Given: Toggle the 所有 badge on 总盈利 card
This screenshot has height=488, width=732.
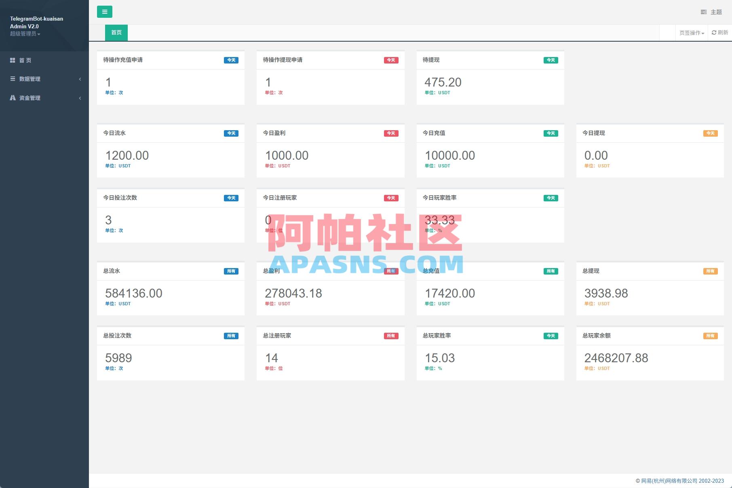Looking at the screenshot, I should point(390,271).
